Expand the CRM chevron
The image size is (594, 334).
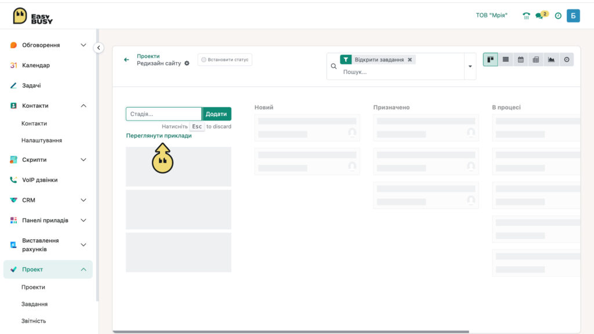point(84,200)
